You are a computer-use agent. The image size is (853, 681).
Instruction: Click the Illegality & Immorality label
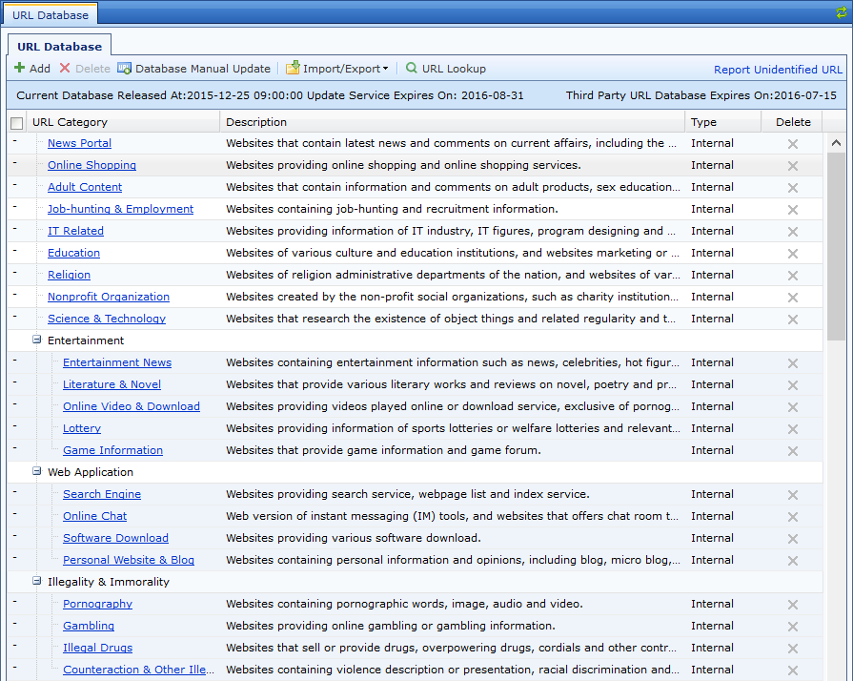point(109,582)
